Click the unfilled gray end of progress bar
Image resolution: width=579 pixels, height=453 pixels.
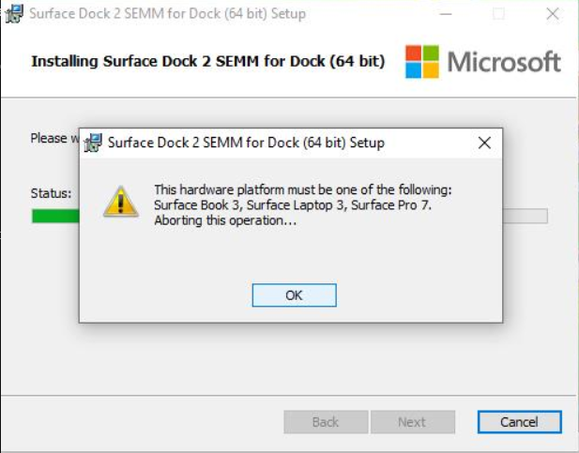[x=526, y=217]
